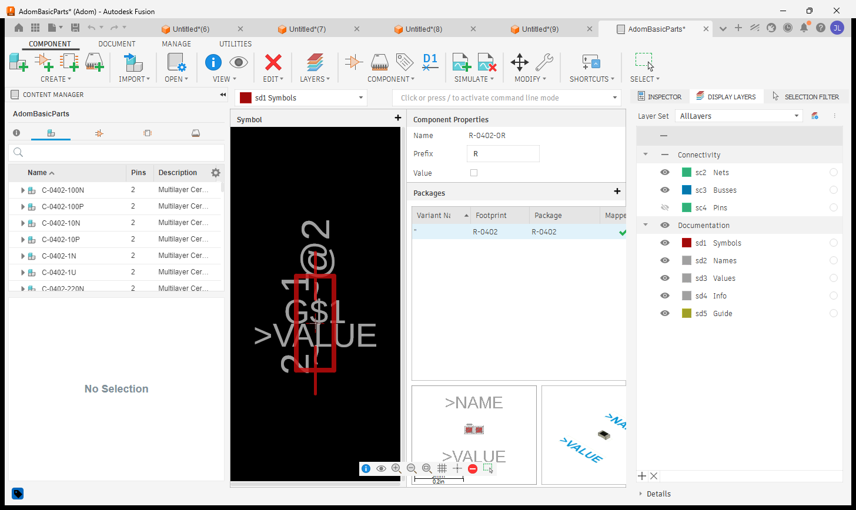The width and height of the screenshot is (856, 510).
Task: Click the dashed Select tool icon in the toolbar
Action: pyautogui.click(x=644, y=62)
